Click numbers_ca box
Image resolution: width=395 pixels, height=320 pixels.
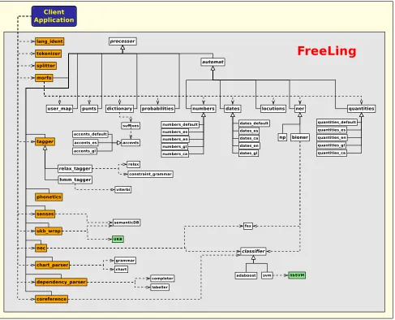(x=175, y=154)
